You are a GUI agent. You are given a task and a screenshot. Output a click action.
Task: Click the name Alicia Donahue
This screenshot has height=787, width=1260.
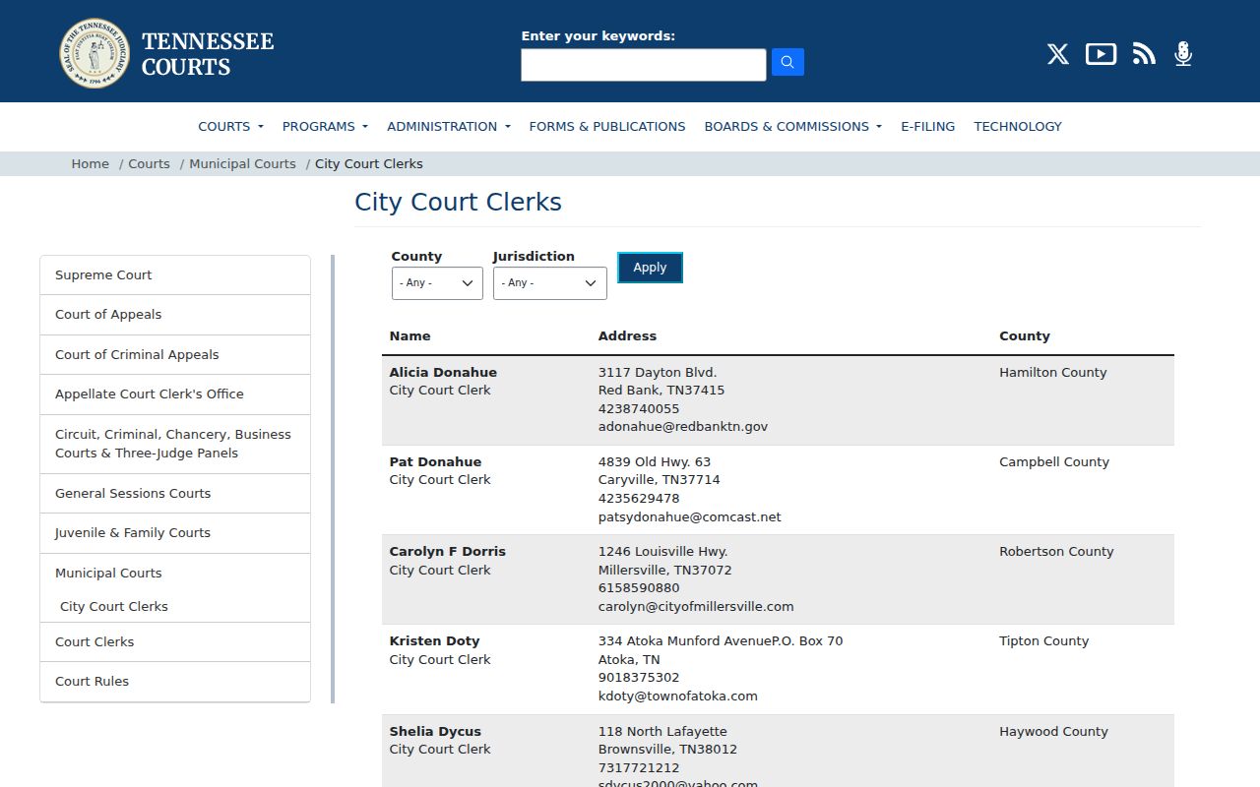(x=443, y=373)
